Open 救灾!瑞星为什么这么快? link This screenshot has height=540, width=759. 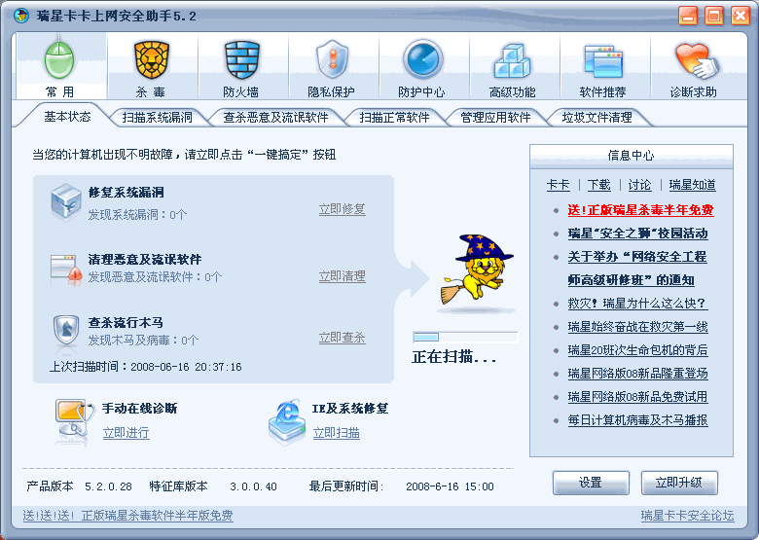637,304
